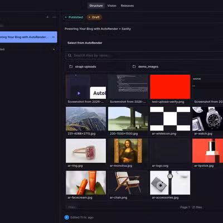This screenshot has width=223, height=223.
Task: Open the three-dots menu in sidebar header
Action: point(54,17)
